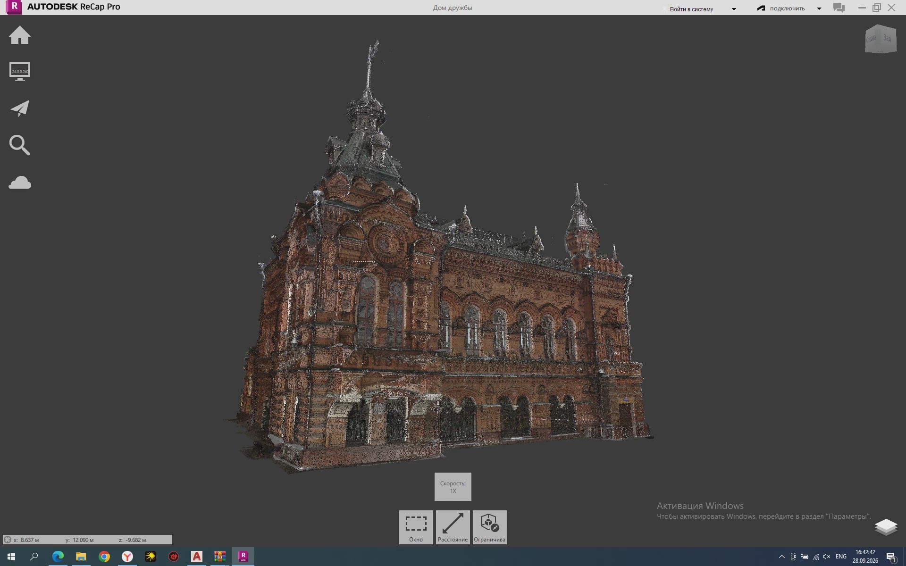Image resolution: width=906 pixels, height=566 pixels.
Task: Open the Home menu icon
Action: [x=20, y=35]
